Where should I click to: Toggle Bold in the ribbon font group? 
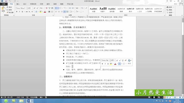(17, 12)
